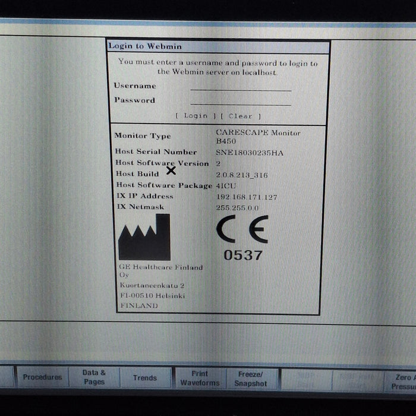The height and width of the screenshot is (416, 416).
Task: Click the IX Netmask label
Action: point(141,207)
